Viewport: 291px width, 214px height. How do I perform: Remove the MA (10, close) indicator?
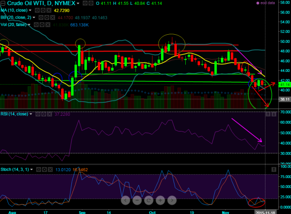(48, 10)
